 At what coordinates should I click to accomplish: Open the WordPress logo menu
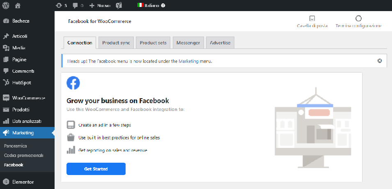pyautogui.click(x=6, y=5)
